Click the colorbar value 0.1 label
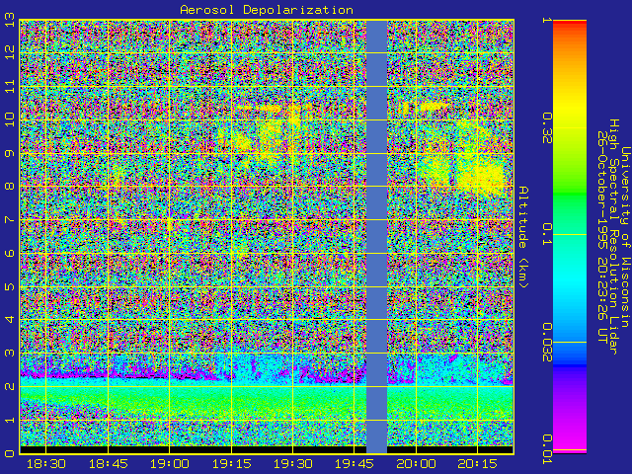632x474 pixels. (547, 235)
